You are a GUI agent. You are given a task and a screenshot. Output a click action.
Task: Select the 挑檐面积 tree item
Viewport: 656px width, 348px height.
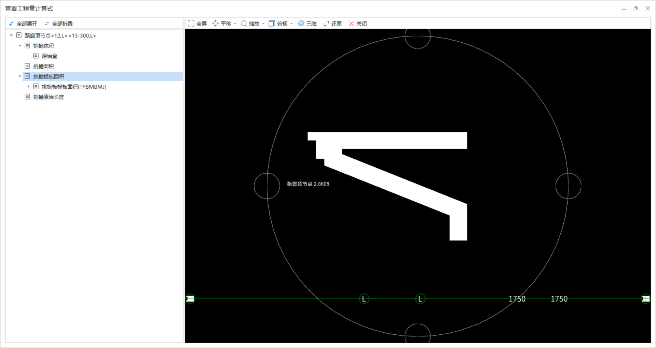43,66
